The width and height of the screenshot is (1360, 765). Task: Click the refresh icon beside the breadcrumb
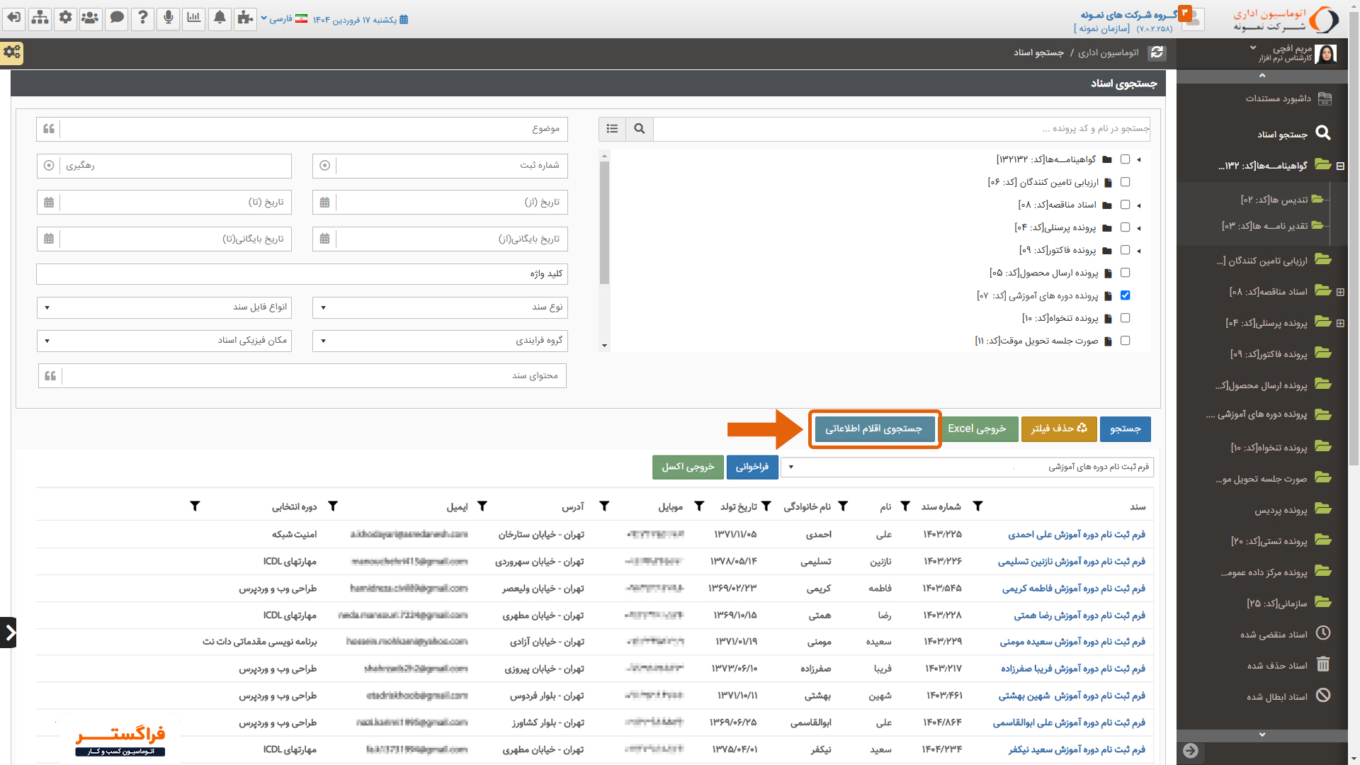[x=1157, y=52]
